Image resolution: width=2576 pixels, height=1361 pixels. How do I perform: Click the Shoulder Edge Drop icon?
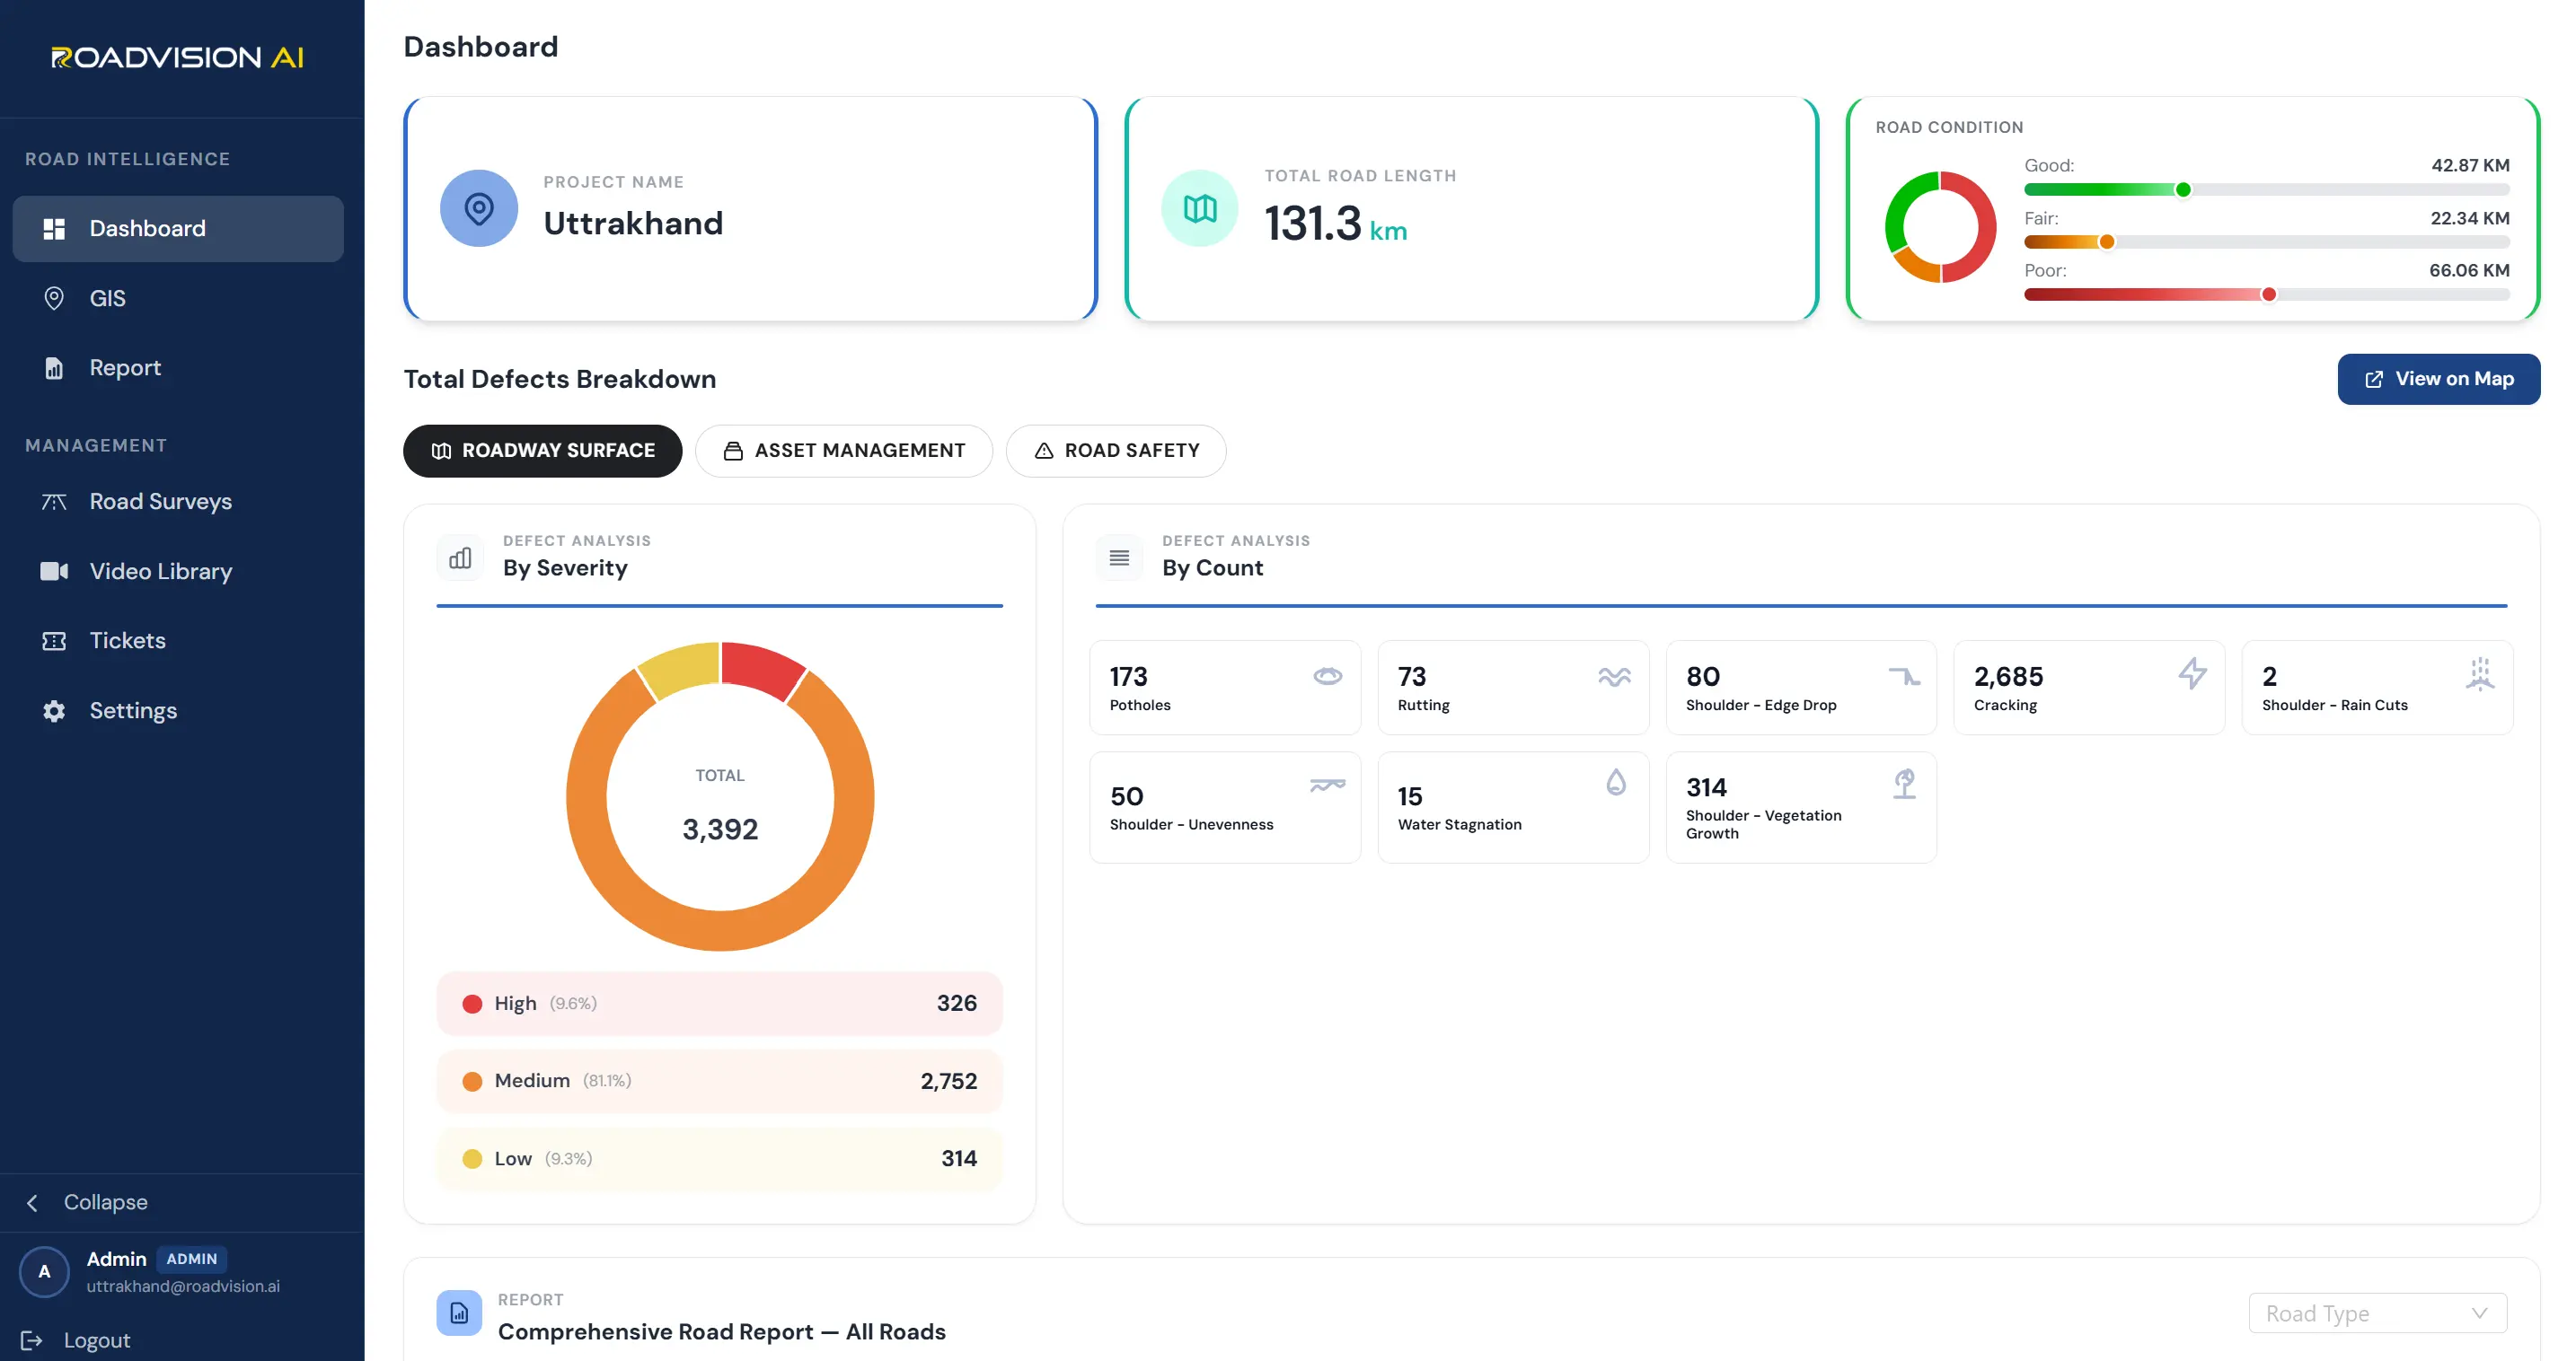point(1904,677)
